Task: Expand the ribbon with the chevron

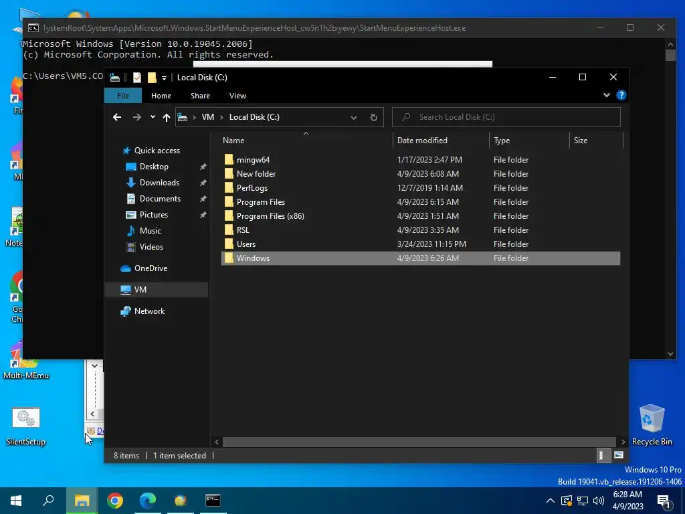Action: pos(606,95)
